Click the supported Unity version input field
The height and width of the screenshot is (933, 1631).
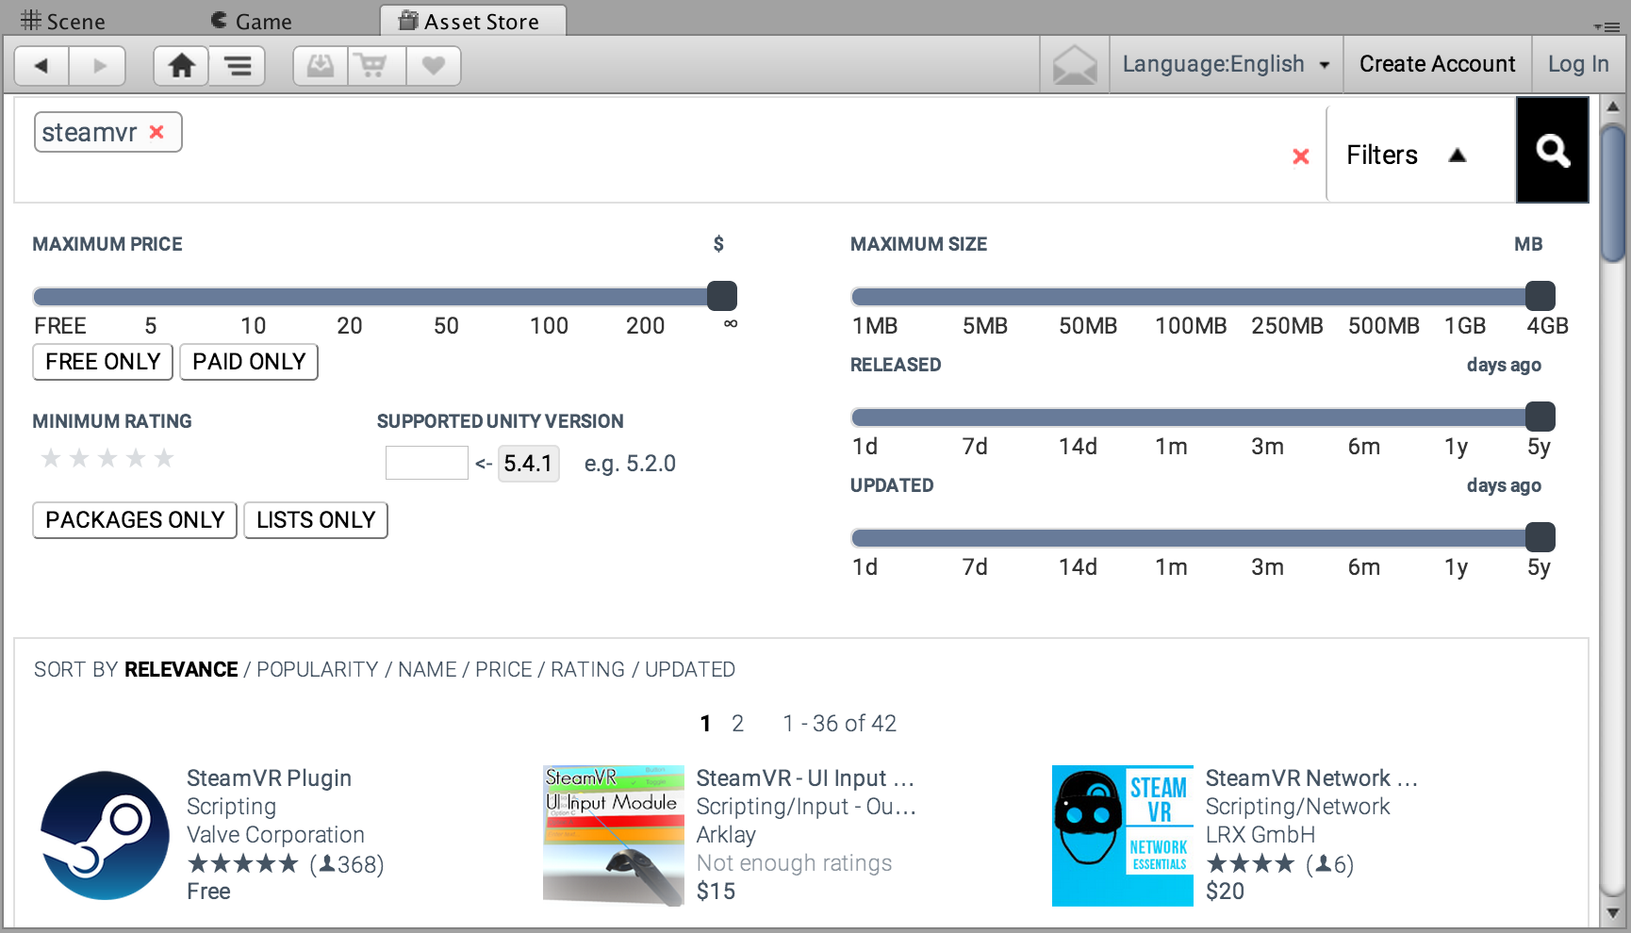pos(426,463)
